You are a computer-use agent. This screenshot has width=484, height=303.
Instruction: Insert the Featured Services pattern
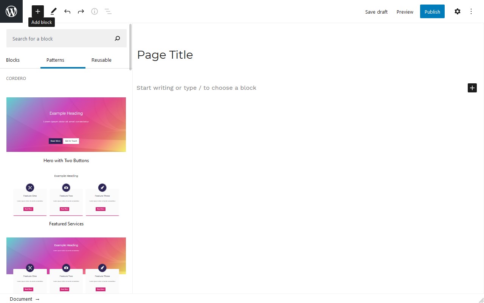point(66,195)
